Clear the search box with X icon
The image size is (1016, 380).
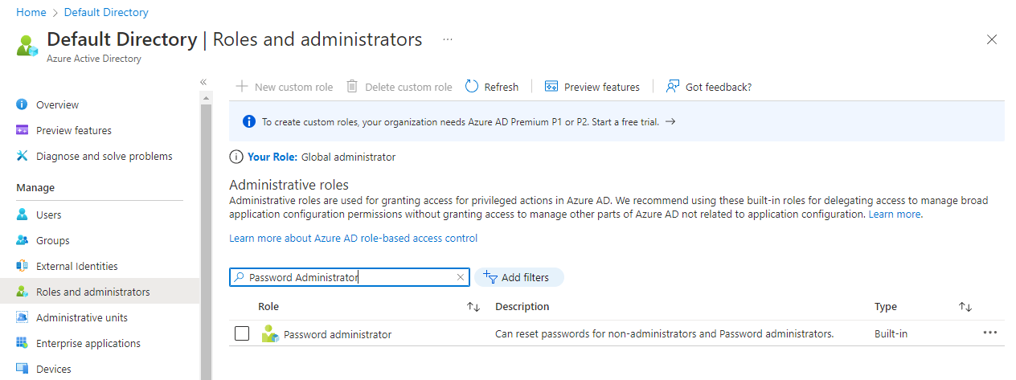click(x=461, y=277)
